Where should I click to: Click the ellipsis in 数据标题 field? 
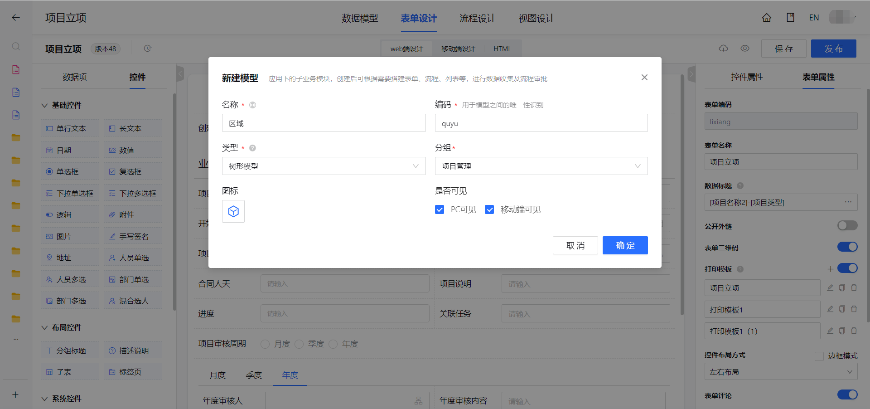848,202
